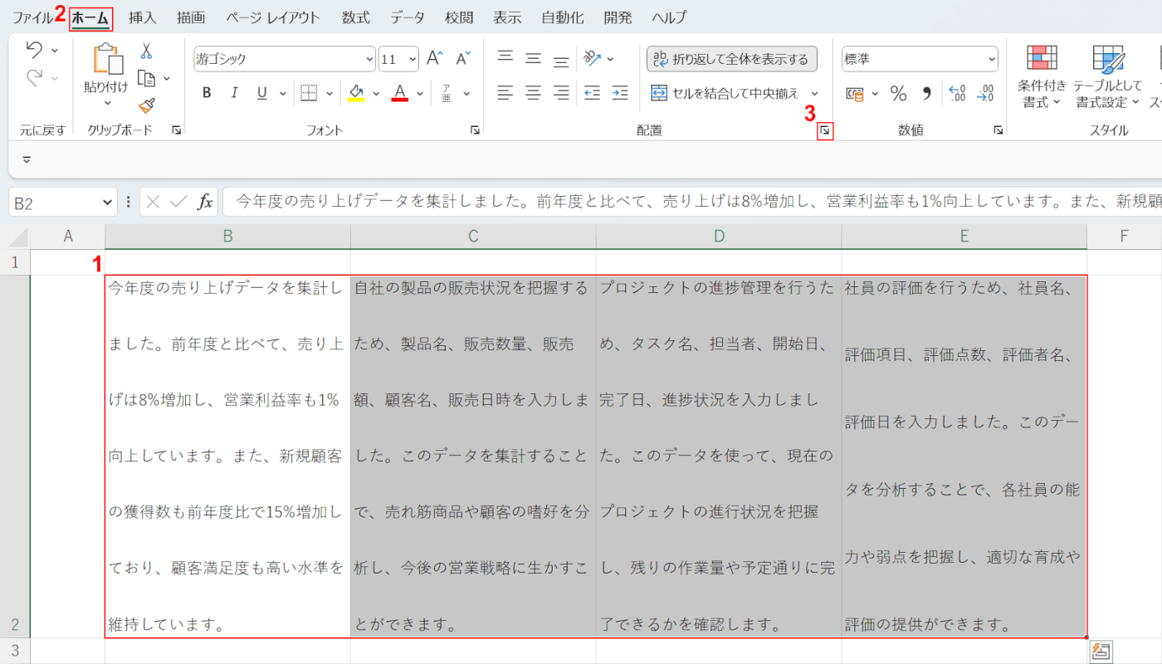
Task: Click the undo arrow icon
Action: [34, 51]
